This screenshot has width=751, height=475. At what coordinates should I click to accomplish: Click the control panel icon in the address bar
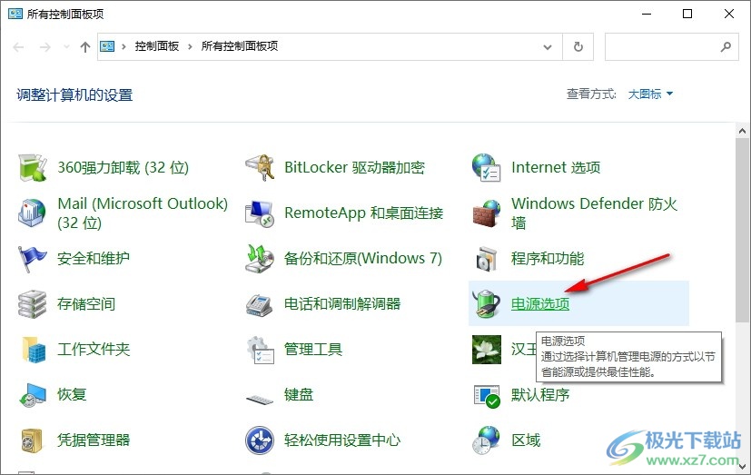107,46
